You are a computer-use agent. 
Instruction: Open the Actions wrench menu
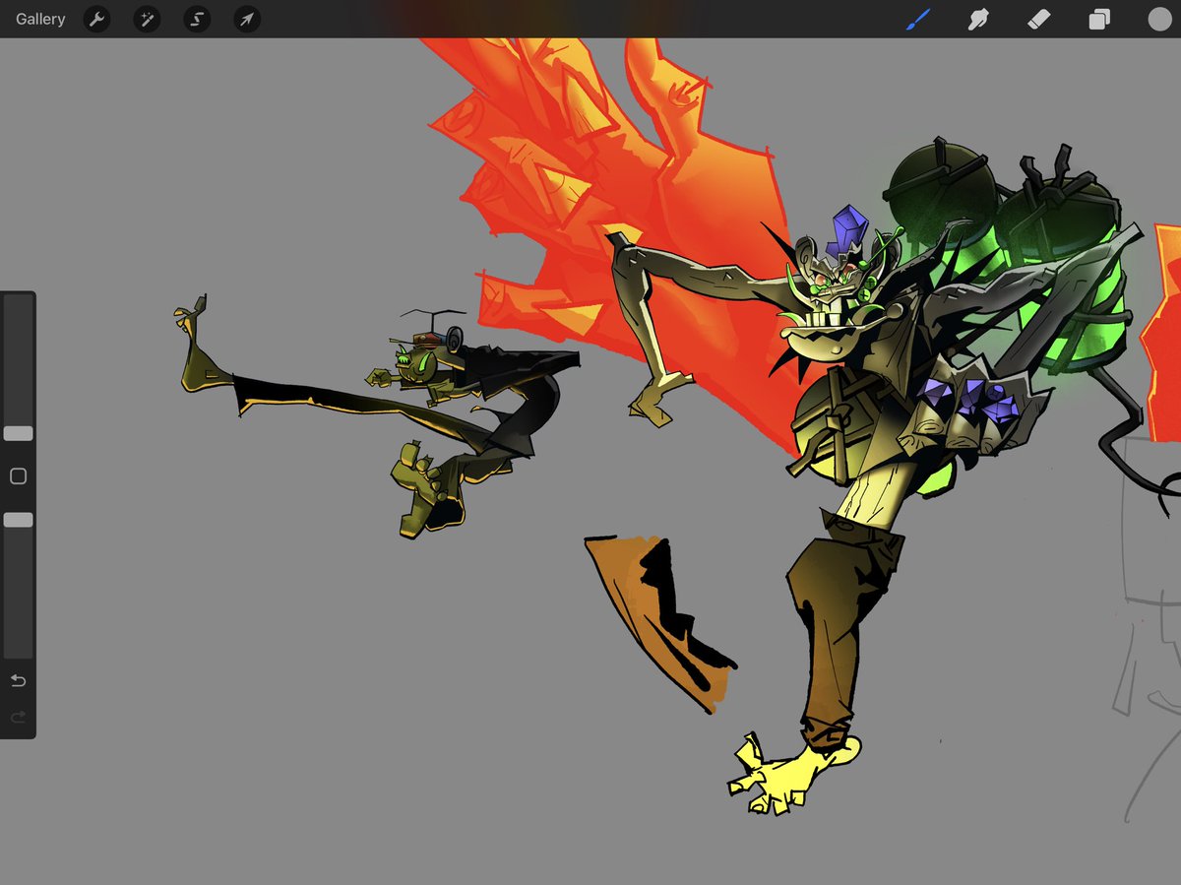[x=96, y=19]
